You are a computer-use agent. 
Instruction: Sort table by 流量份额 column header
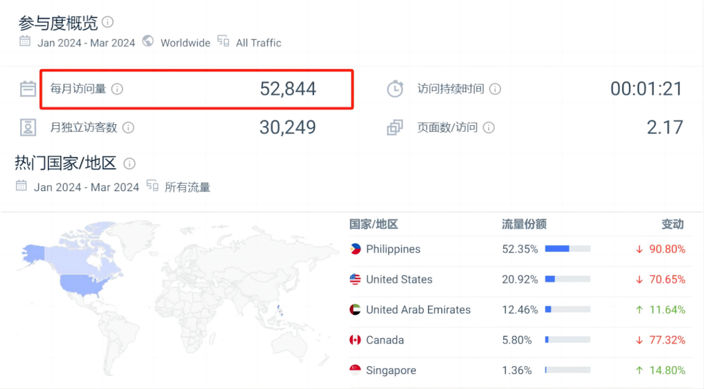[524, 224]
